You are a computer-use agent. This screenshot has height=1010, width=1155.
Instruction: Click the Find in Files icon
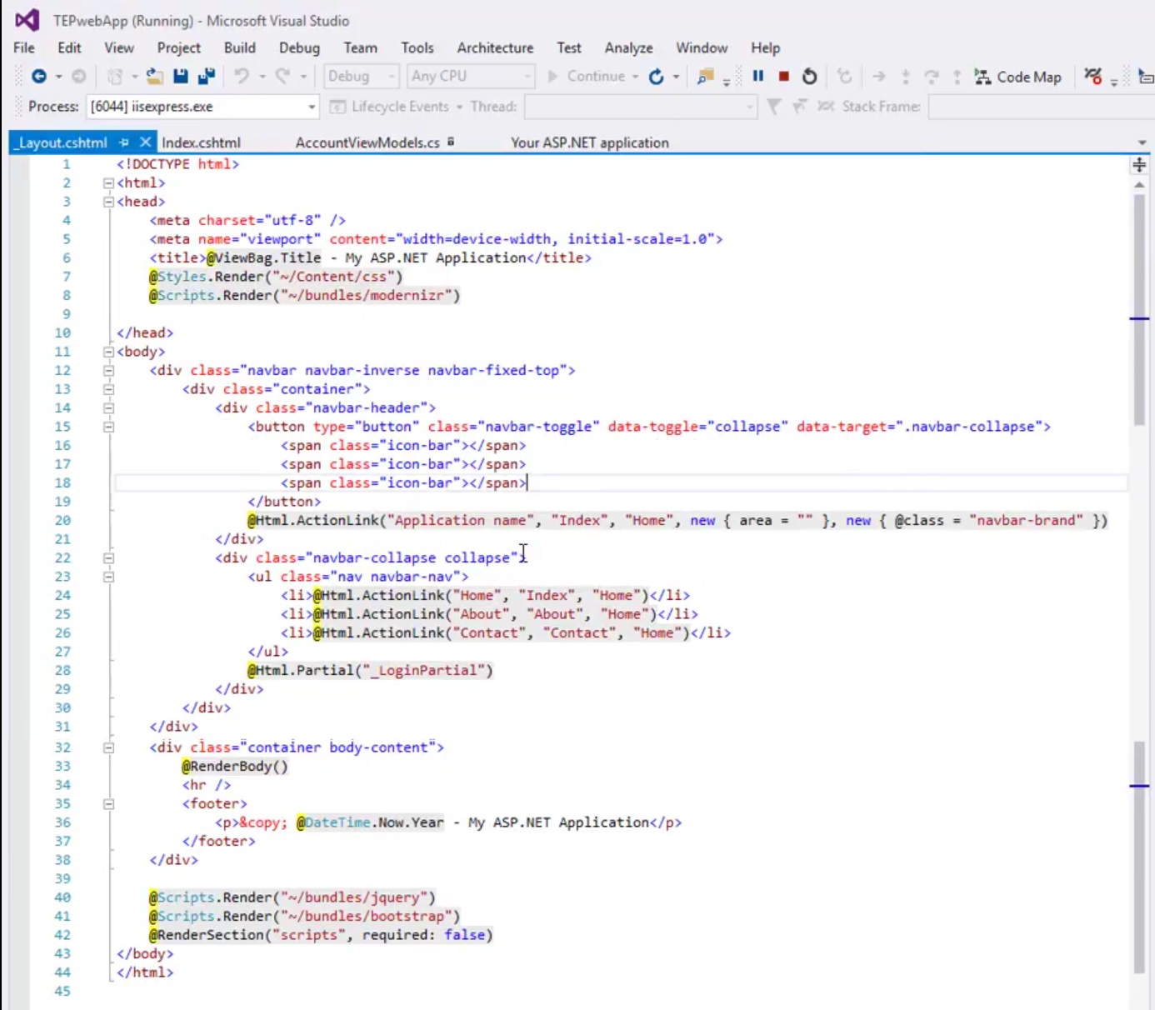(705, 77)
